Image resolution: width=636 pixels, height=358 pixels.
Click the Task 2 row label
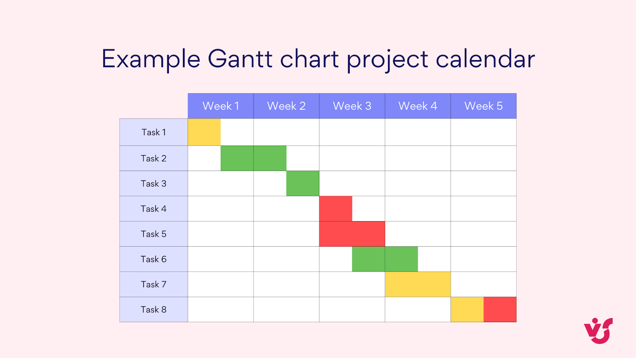154,158
